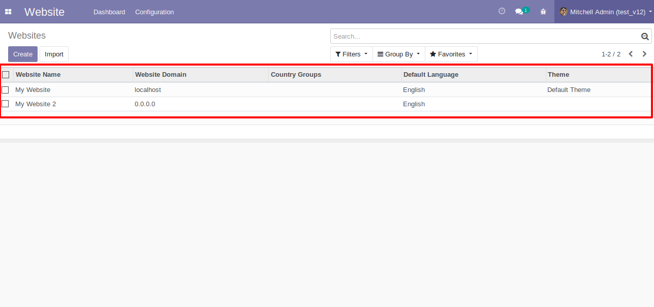Expand Mitchell Admin user menu
Viewport: 654px width, 307px height.
(605, 12)
